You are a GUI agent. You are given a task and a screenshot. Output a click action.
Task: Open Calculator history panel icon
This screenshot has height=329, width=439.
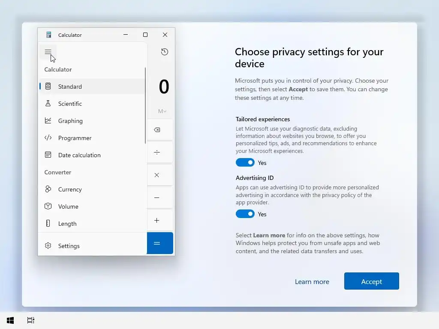tap(165, 52)
